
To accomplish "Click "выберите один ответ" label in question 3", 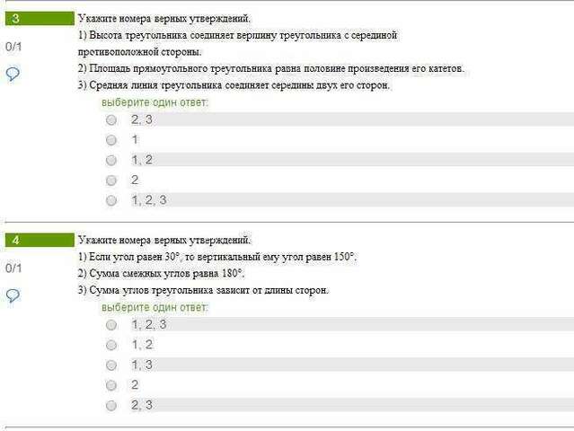I will tap(155, 102).
